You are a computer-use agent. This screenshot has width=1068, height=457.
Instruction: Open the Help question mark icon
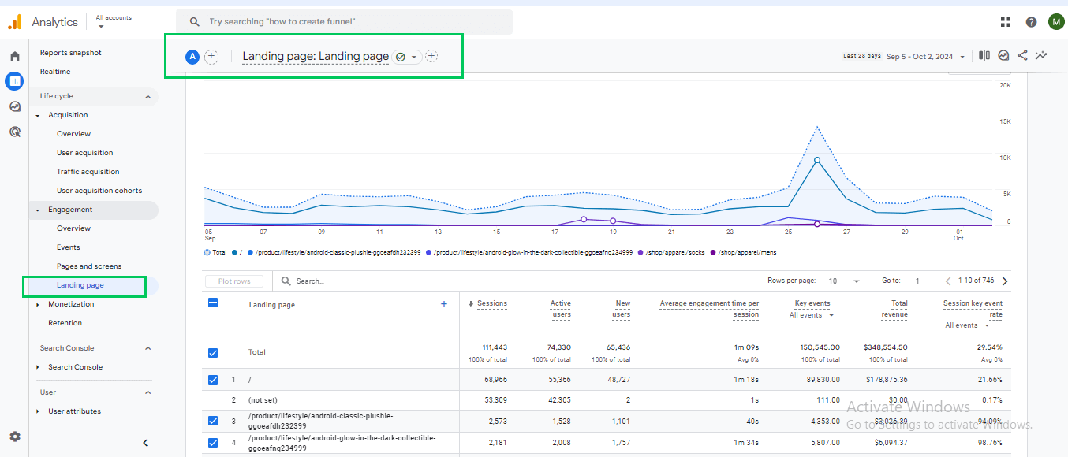[x=1031, y=22]
